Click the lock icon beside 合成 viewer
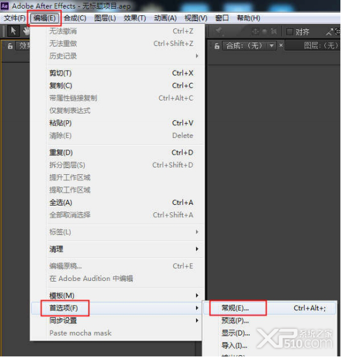Viewport: 341px width, 357px height. pyautogui.click(x=217, y=46)
